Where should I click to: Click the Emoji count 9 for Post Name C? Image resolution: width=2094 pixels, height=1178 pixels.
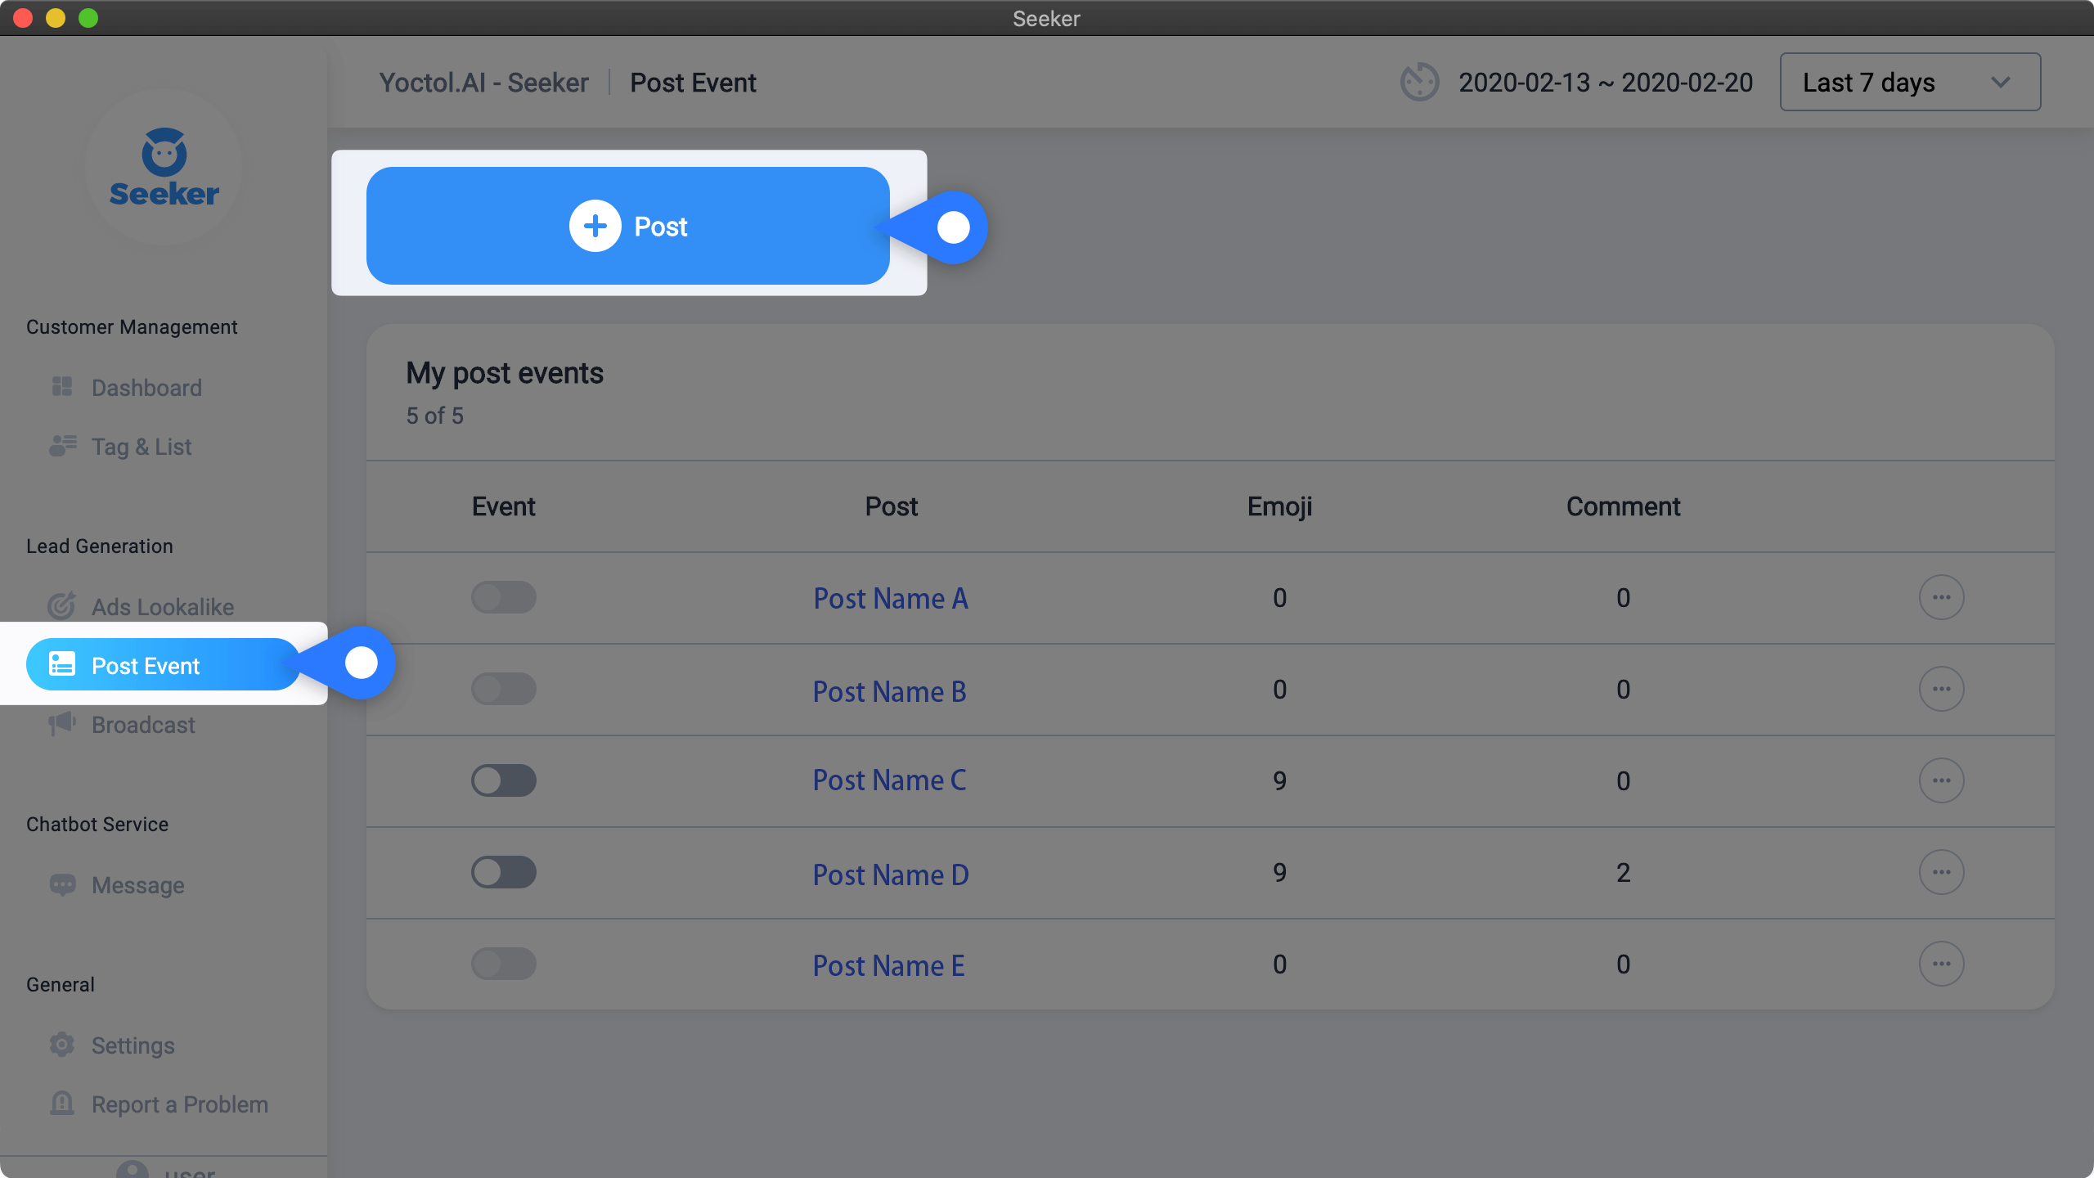pyautogui.click(x=1280, y=780)
